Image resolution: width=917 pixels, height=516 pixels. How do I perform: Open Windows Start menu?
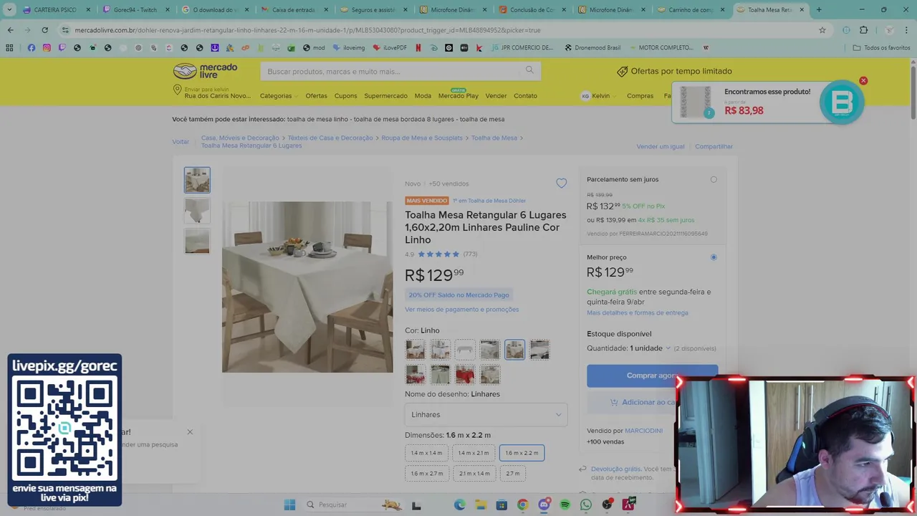289,505
